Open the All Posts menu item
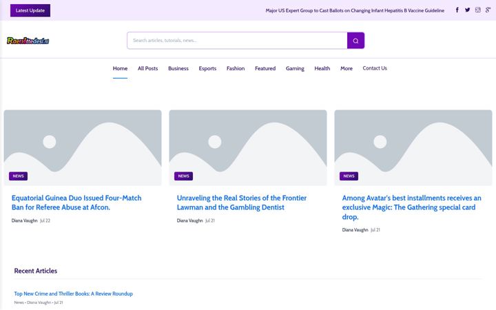This screenshot has width=496, height=310. (147, 68)
